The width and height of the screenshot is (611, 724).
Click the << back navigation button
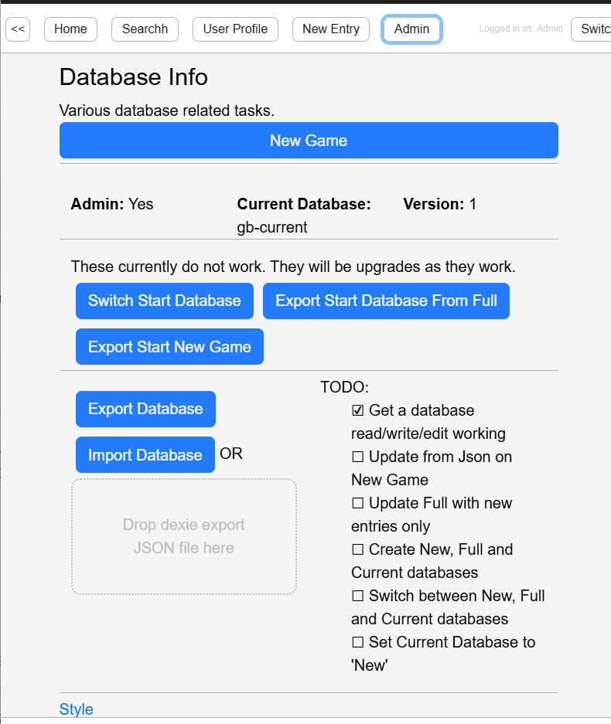pyautogui.click(x=17, y=29)
